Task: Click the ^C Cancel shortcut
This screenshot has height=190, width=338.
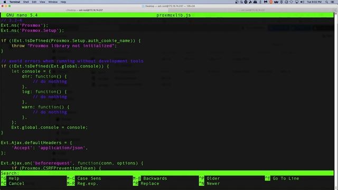Action: pos(13,184)
